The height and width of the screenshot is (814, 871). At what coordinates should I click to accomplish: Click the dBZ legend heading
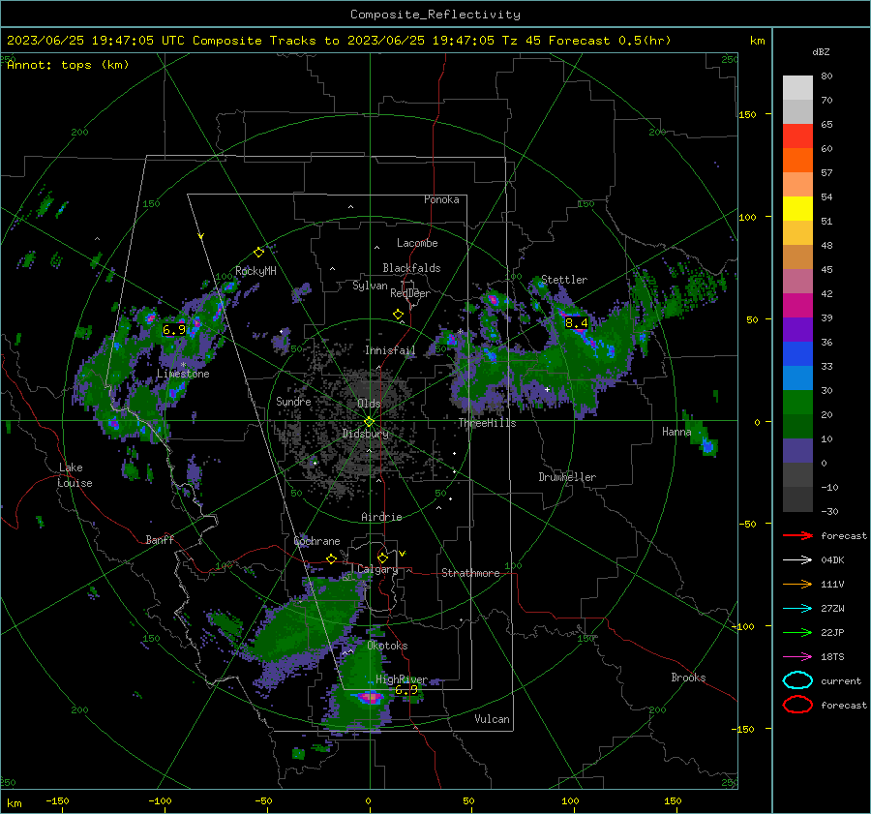(821, 52)
